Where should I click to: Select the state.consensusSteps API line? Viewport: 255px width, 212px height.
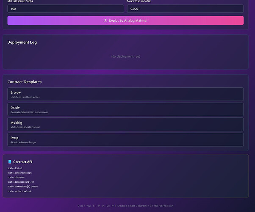click(x=19, y=173)
